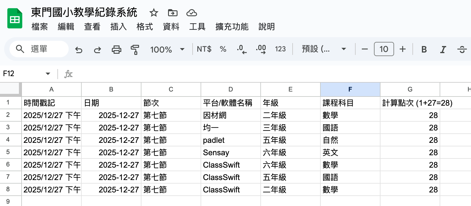Increase font size plus button
Image resolution: width=471 pixels, height=206 pixels.
(403, 49)
